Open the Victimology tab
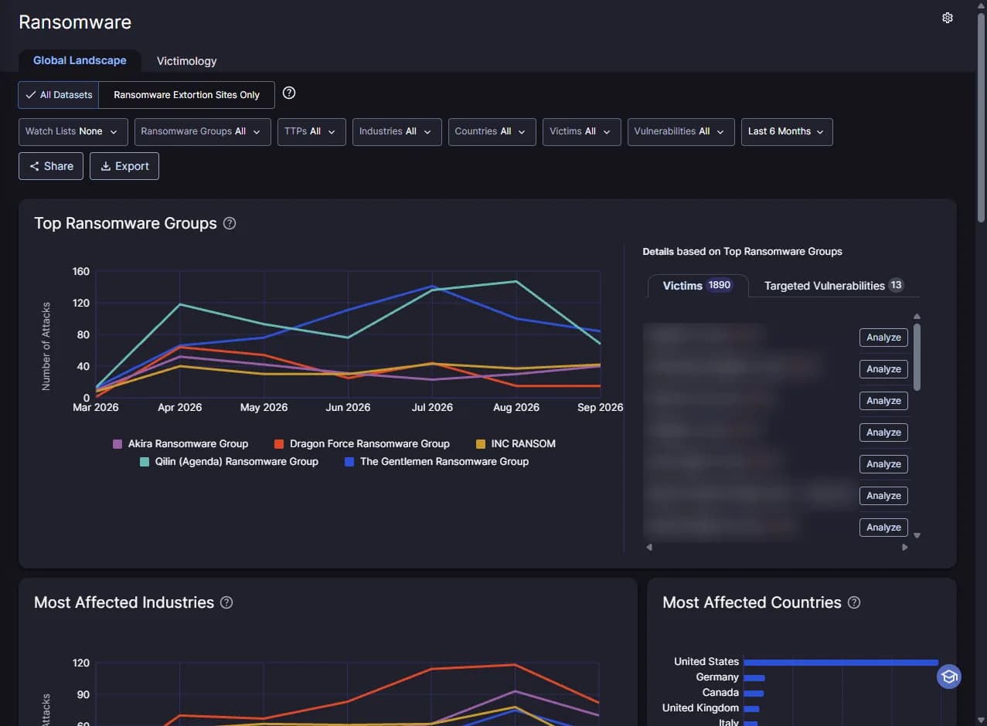The height and width of the screenshot is (726, 987). coord(186,61)
